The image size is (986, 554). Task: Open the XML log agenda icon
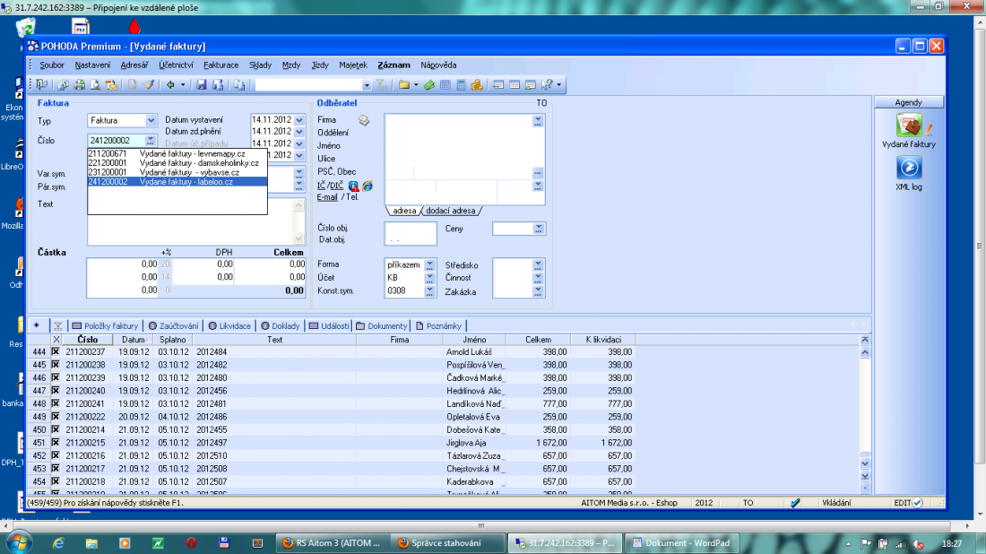click(x=909, y=169)
